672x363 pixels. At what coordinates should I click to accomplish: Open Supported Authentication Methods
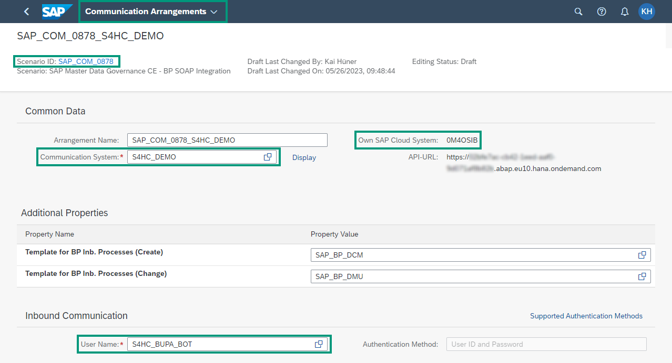tap(586, 315)
